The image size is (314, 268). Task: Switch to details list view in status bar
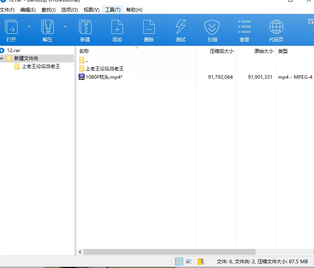tap(179, 261)
